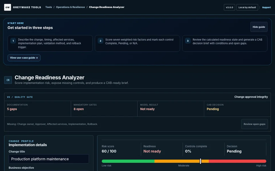The width and height of the screenshot is (275, 171).
Task: Click the V6 / QUALITY GATE label
Action: coord(20,97)
